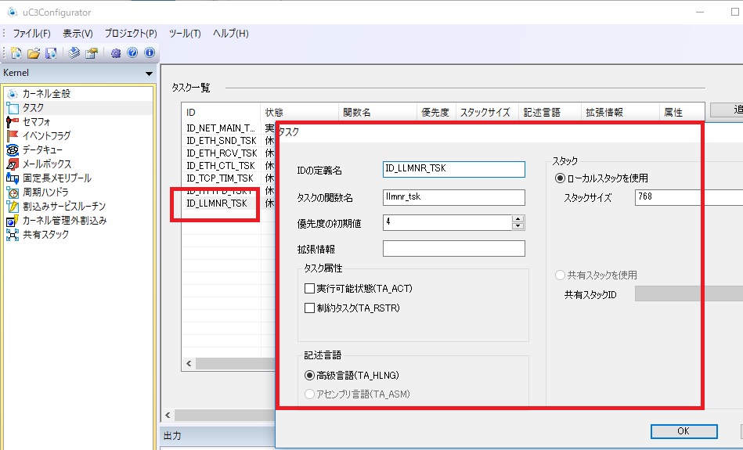Click the Save disk toolbar icon

[x=51, y=53]
